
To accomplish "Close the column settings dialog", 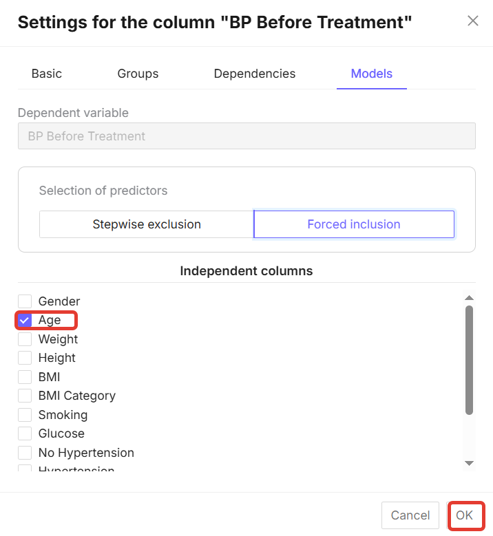I will tap(473, 21).
